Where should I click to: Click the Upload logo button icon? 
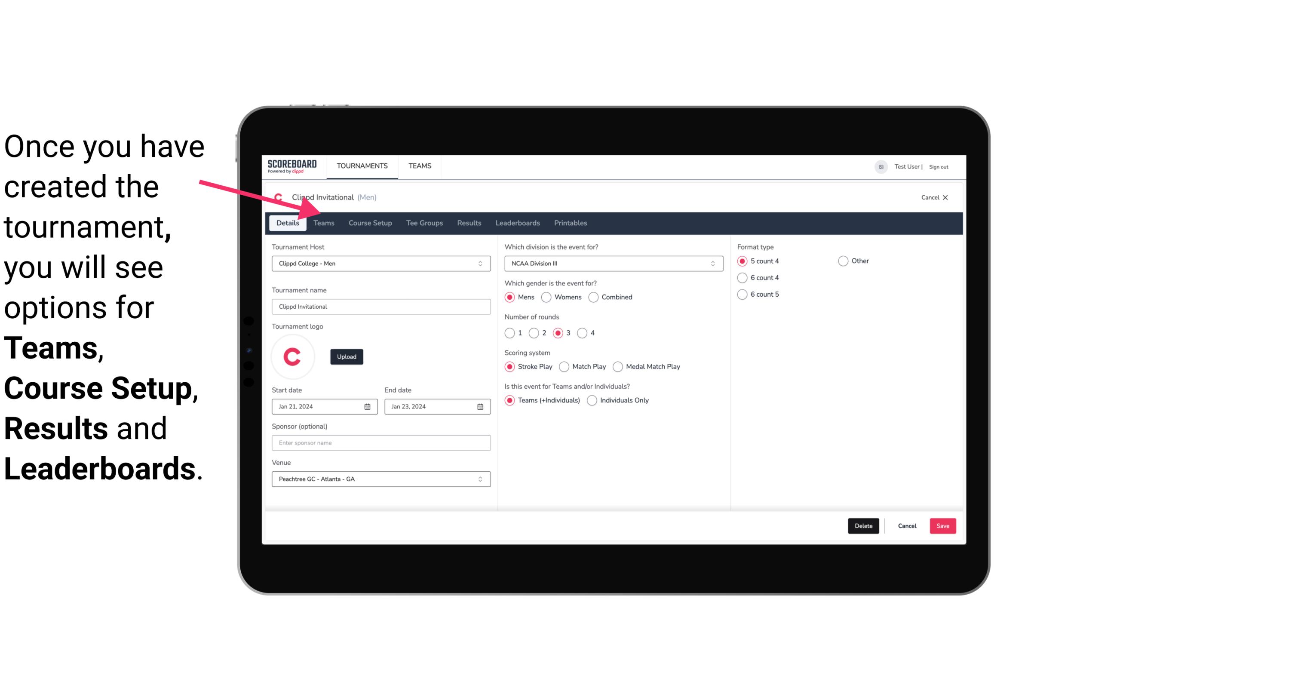coord(347,356)
